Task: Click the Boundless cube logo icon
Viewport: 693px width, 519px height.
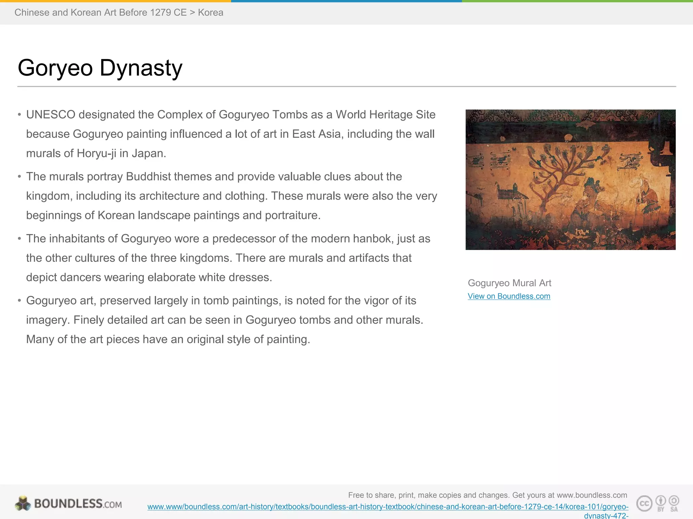Action: 23,503
